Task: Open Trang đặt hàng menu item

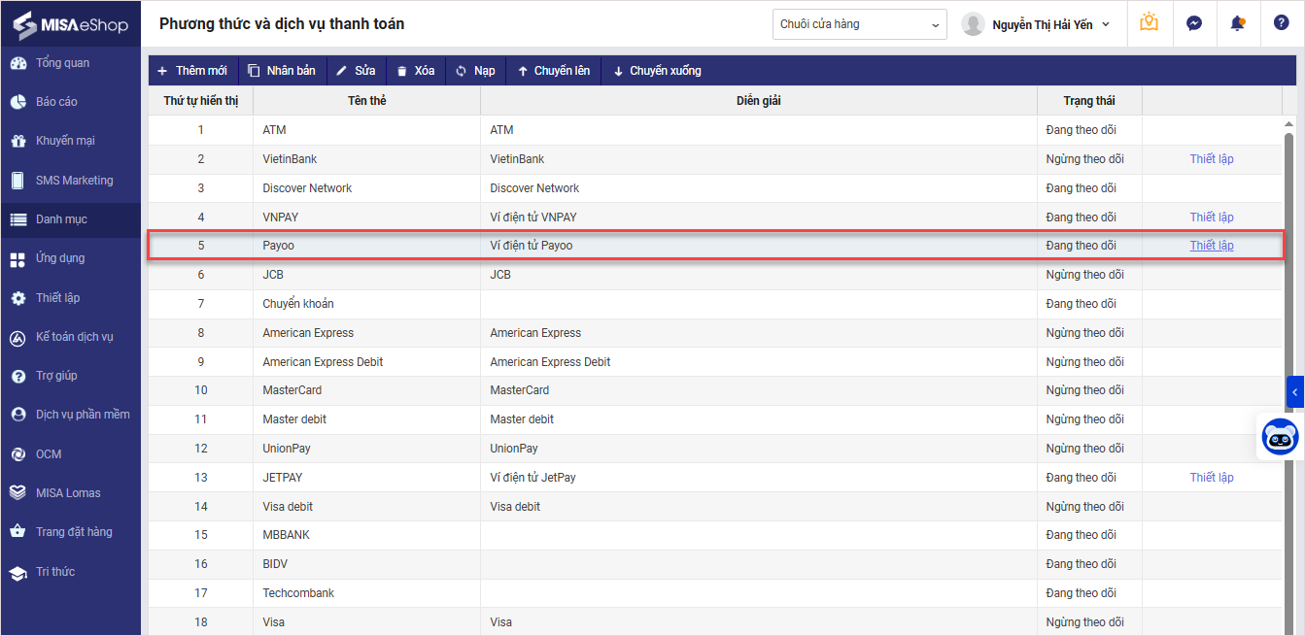Action: [74, 532]
